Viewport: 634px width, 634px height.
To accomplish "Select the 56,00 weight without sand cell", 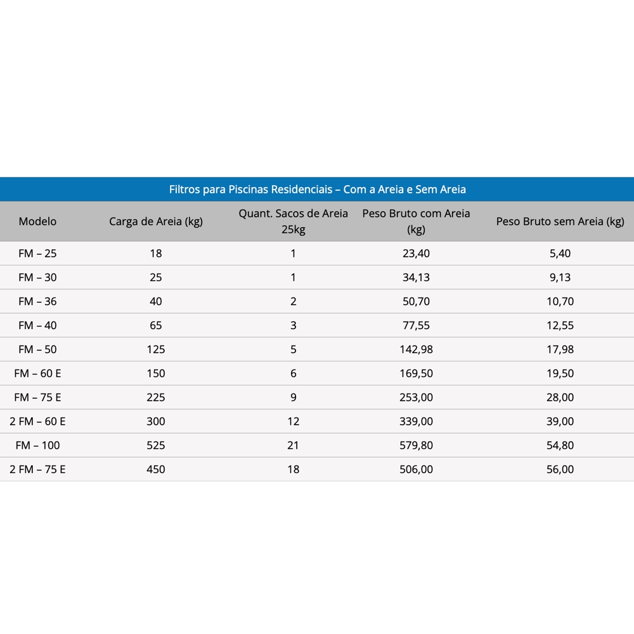I will [560, 470].
